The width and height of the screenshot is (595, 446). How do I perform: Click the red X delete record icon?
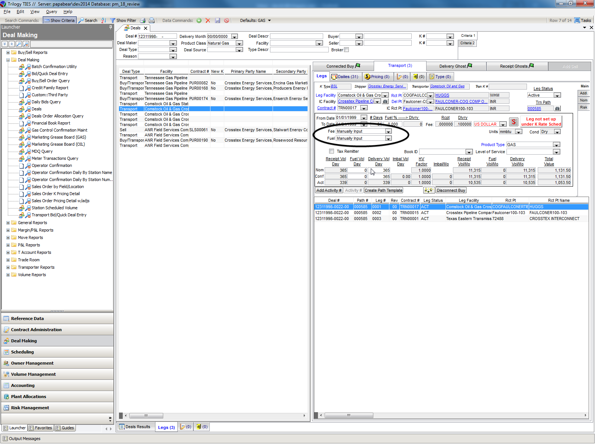tap(208, 20)
